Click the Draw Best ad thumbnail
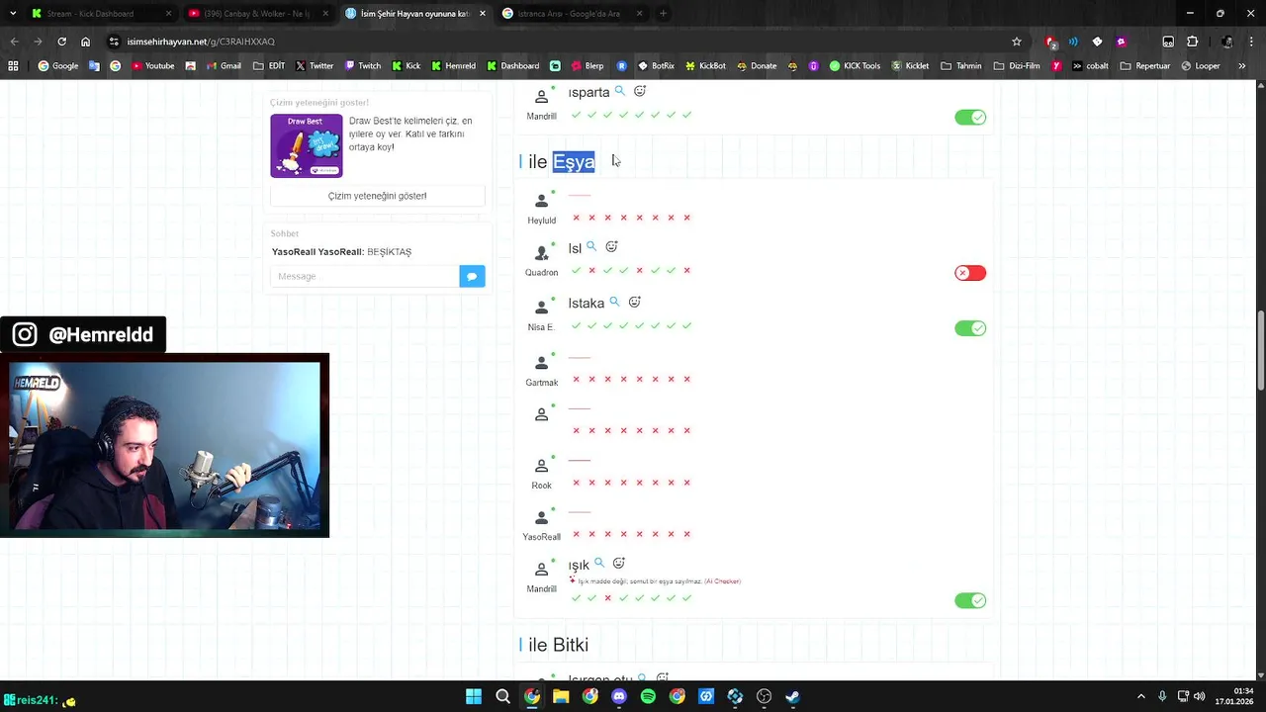 (307, 145)
